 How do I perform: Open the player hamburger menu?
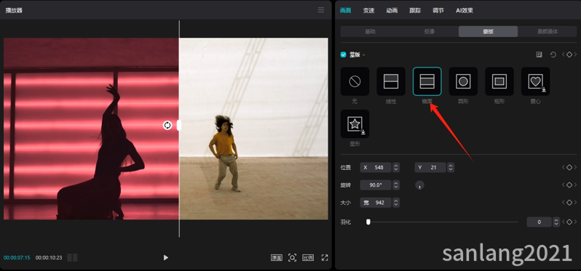point(321,10)
